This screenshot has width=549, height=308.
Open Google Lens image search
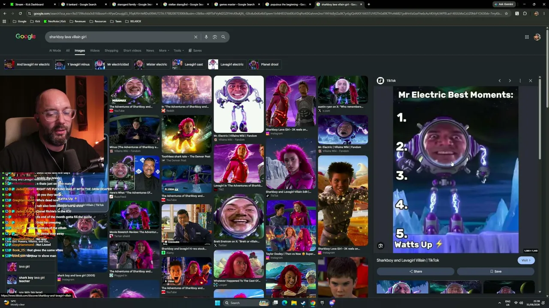[215, 37]
